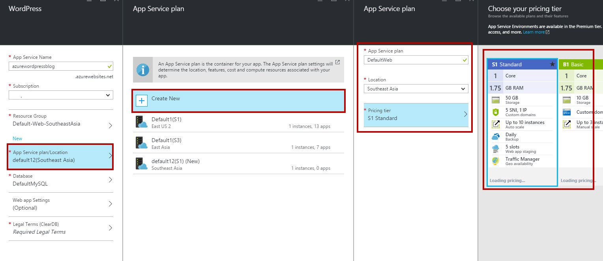Click the 10 GB Storage icon in B1
The image size is (603, 261).
click(566, 100)
